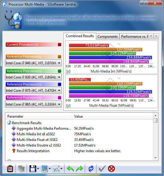The height and width of the screenshot is (176, 164).
Task: Open the benchmark options (tester) icon
Action: pos(10,168)
